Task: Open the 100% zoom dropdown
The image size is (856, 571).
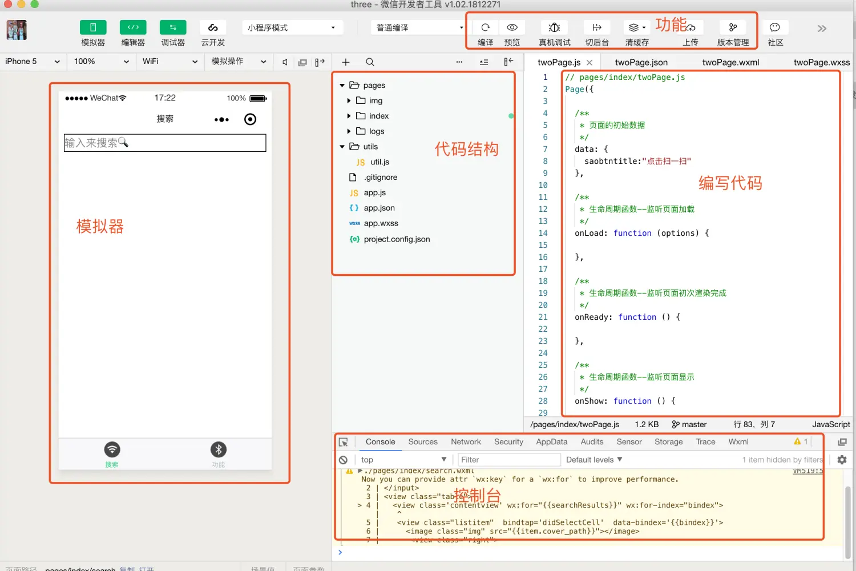Action: [102, 61]
